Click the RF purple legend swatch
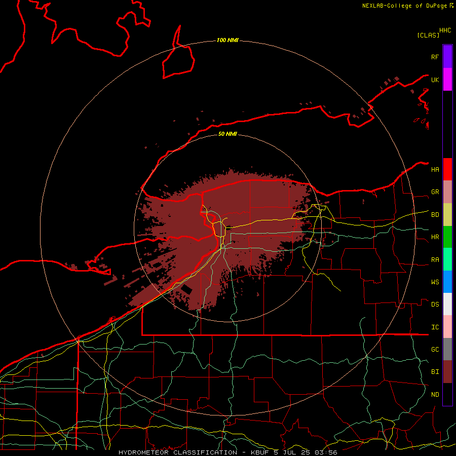Screen dimensions: 456x456 pyautogui.click(x=447, y=57)
